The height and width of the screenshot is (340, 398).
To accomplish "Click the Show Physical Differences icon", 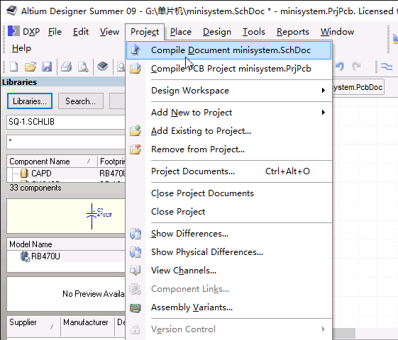I will pyautogui.click(x=136, y=252).
